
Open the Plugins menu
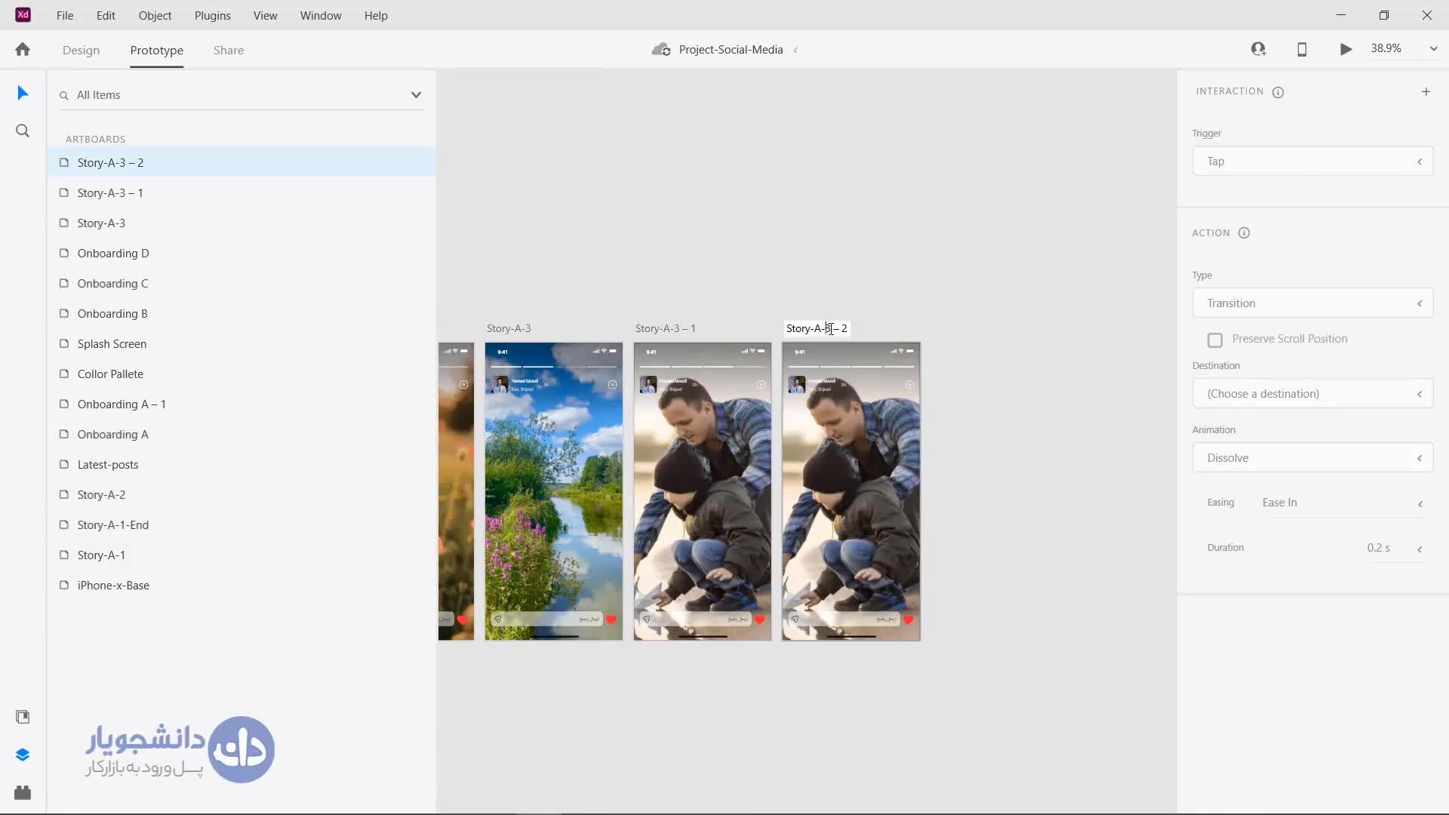tap(212, 15)
